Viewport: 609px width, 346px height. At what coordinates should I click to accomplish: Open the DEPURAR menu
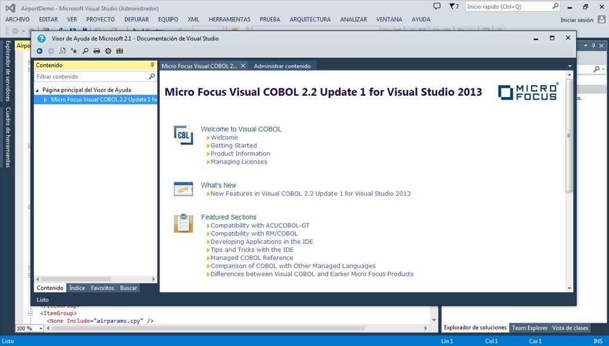tap(136, 20)
